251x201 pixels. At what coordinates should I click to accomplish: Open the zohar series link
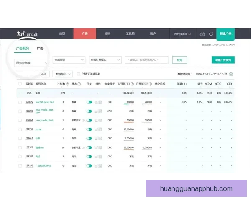pos(38,129)
